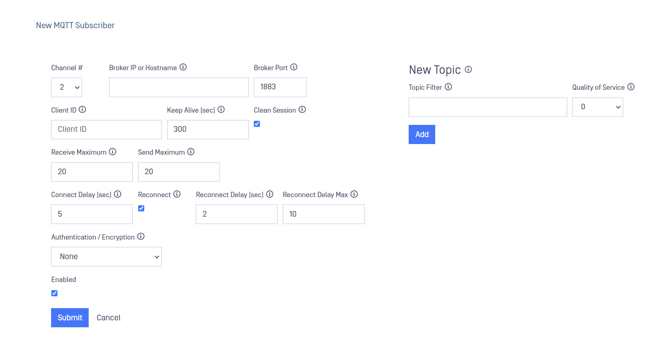Click the Enabled label text
The width and height of the screenshot is (660, 353).
64,280
